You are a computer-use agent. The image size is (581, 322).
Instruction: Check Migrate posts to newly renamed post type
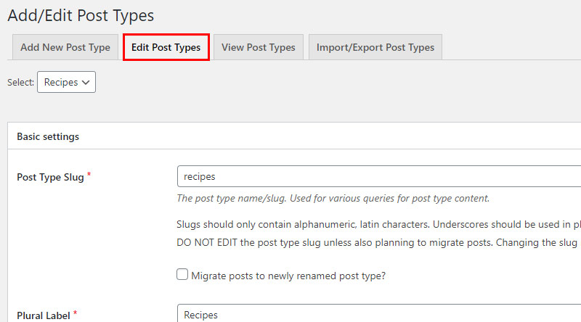(x=182, y=274)
